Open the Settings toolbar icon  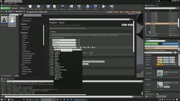[62, 7]
